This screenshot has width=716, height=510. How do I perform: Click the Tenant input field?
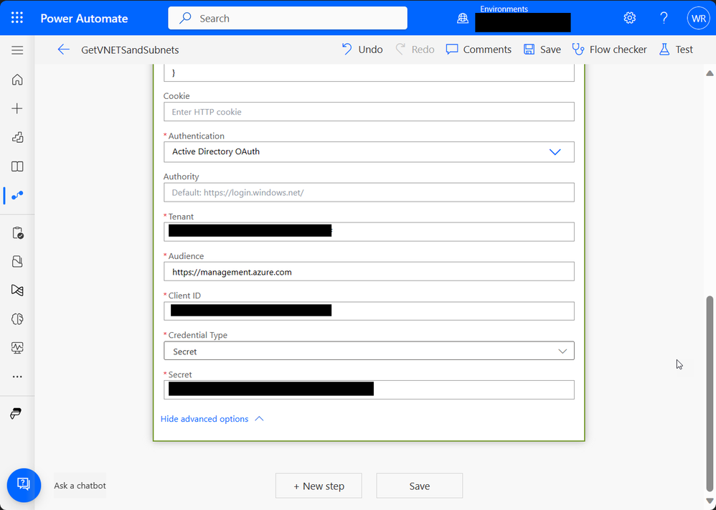click(x=369, y=232)
